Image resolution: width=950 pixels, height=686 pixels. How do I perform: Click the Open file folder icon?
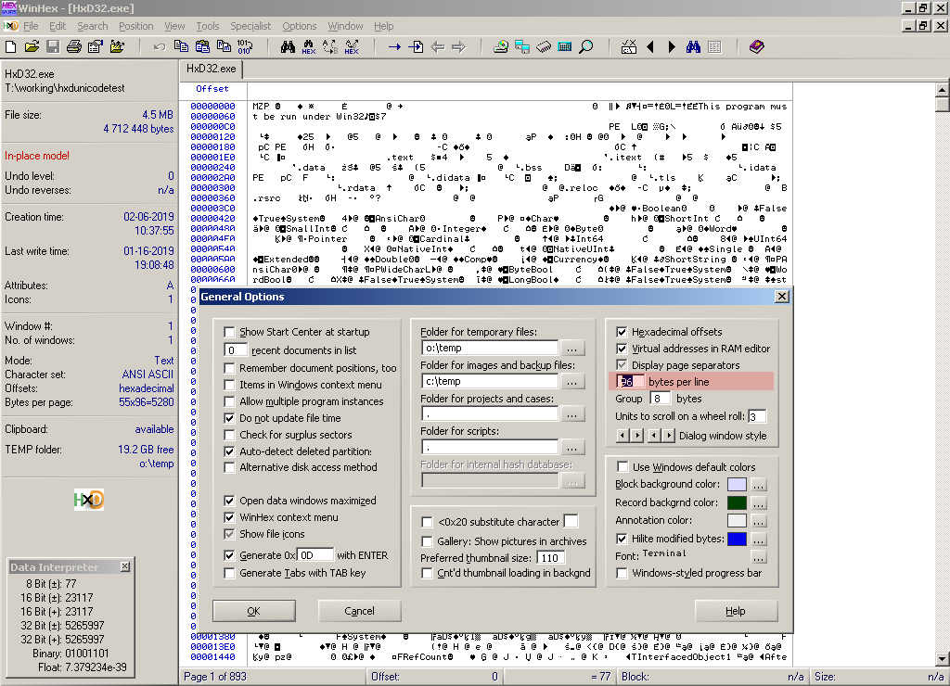tap(32, 46)
